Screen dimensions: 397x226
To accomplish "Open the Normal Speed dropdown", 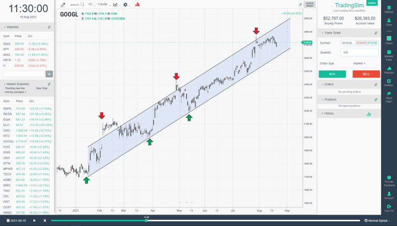I will click(x=378, y=220).
